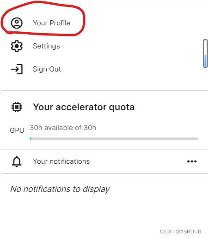Open the Your notifications section label

pyautogui.click(x=61, y=161)
